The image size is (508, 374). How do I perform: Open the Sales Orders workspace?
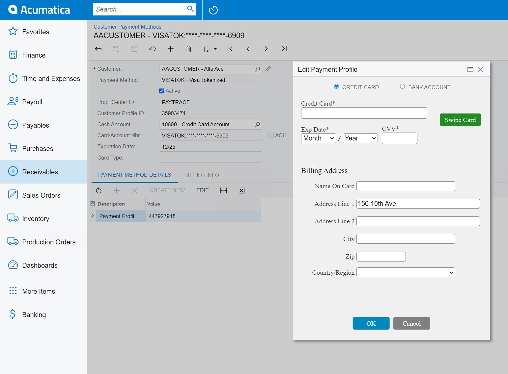tap(43, 195)
